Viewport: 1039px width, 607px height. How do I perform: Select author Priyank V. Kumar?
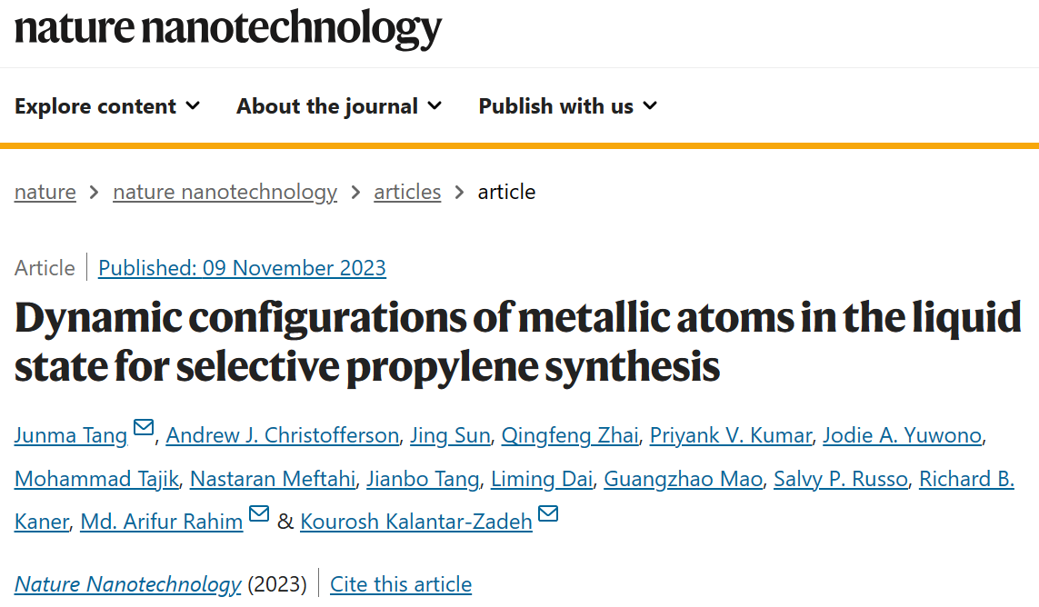[731, 435]
